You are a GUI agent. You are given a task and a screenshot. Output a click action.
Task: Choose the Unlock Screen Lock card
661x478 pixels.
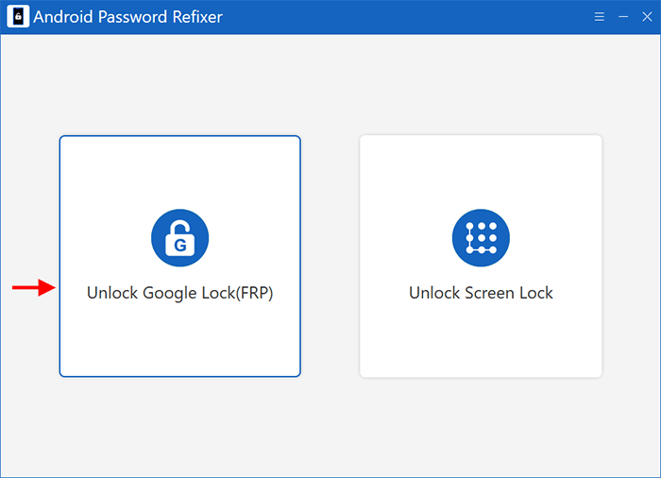481,256
